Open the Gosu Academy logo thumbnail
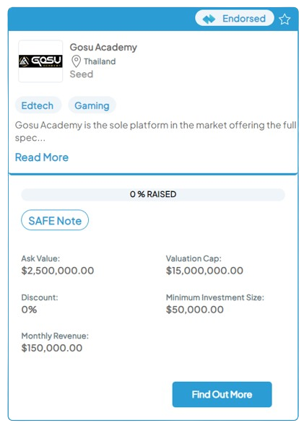The width and height of the screenshot is (304, 428). tap(40, 61)
